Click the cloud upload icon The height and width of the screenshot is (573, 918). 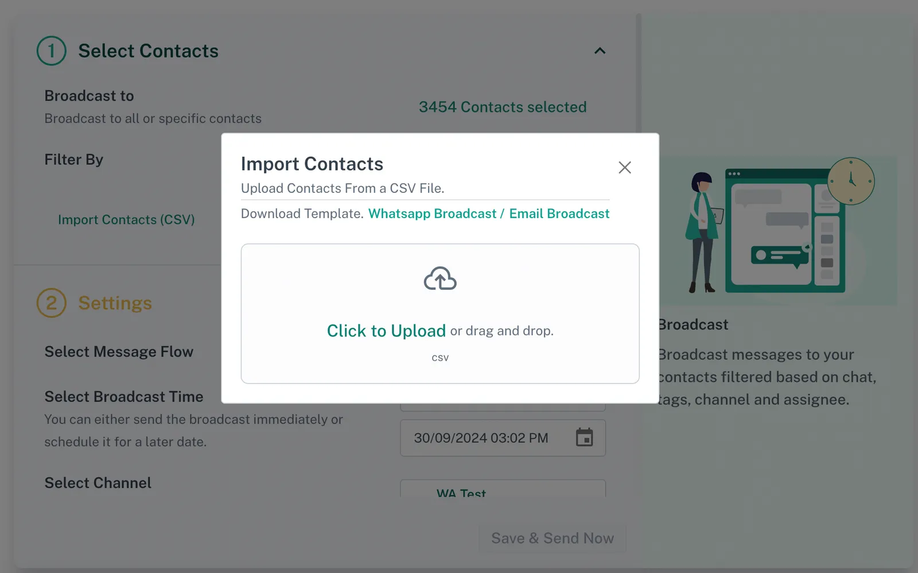(440, 279)
